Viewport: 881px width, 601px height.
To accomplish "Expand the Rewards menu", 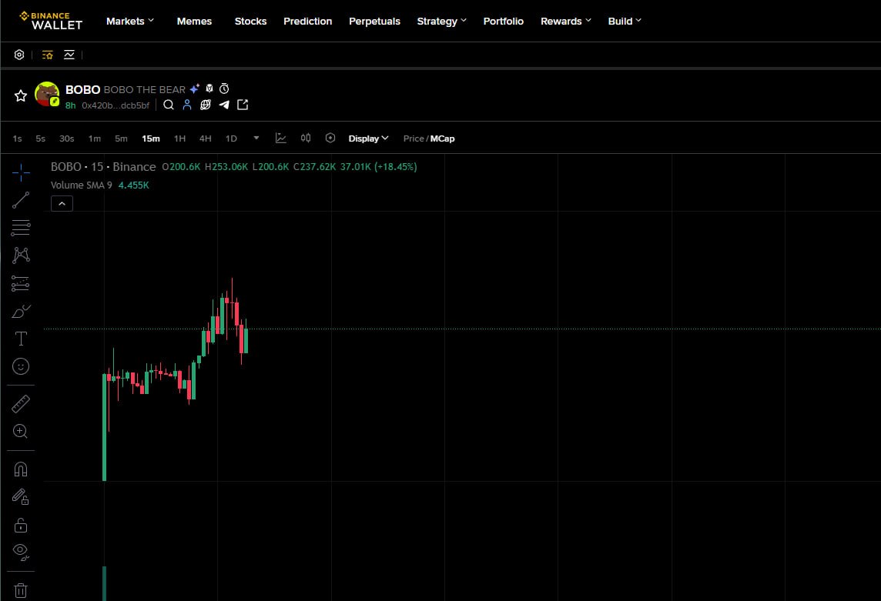I will (566, 21).
